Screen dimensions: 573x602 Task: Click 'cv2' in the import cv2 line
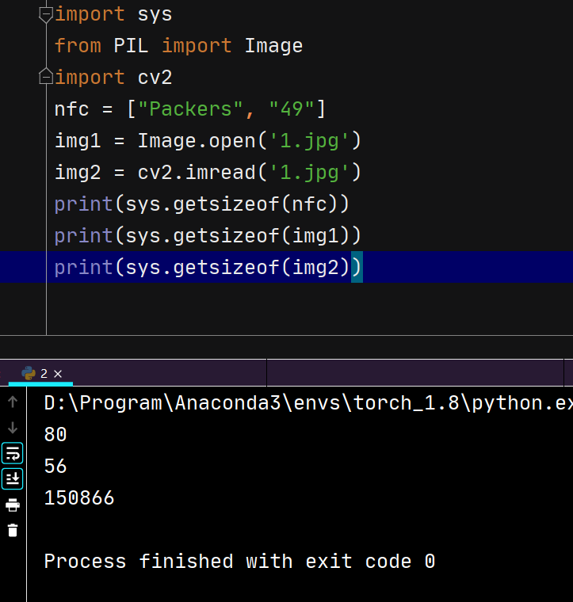155,78
